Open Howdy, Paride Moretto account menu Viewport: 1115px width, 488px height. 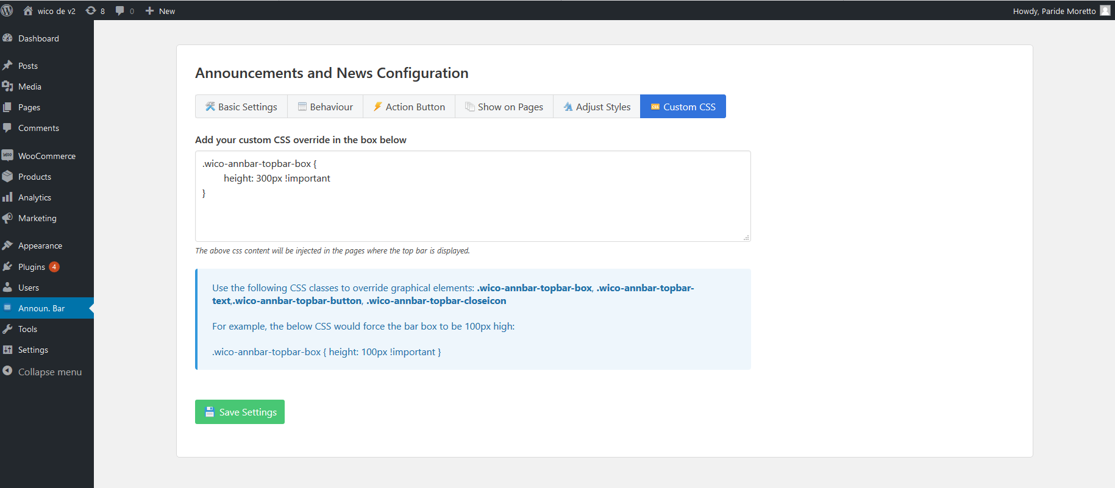(x=1061, y=10)
